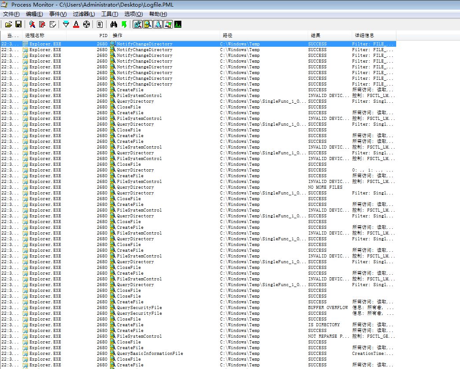Image resolution: width=460 pixels, height=369 pixels.
Task: Click the IS DIRECTORY result cell
Action: pos(324,325)
